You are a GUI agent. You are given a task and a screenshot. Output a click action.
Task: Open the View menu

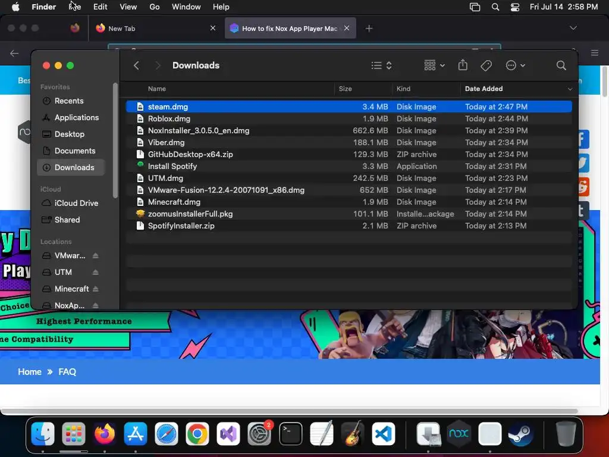(x=128, y=7)
